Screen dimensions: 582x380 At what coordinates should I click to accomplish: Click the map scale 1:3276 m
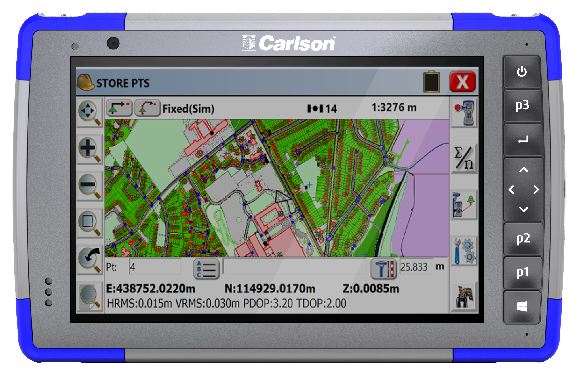pyautogui.click(x=394, y=108)
